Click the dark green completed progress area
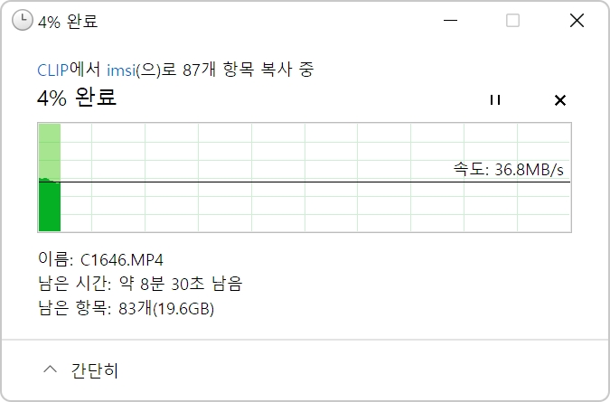610x402 pixels. pyautogui.click(x=50, y=206)
